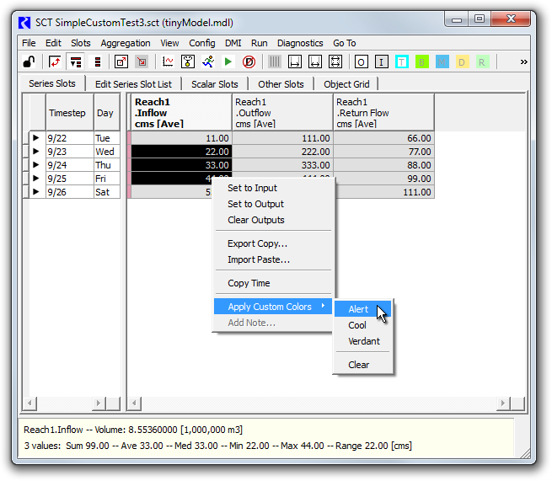The height and width of the screenshot is (481, 552).
Task: Click the red stop-run circle icon
Action: click(249, 62)
